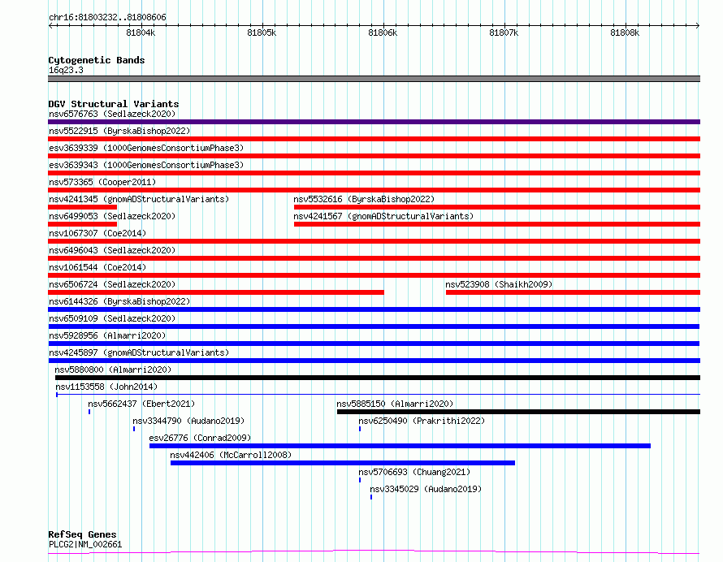Screen dimensions: 723x562
Task: Click the thin blue nsv1153558 line
Action: [378, 394]
